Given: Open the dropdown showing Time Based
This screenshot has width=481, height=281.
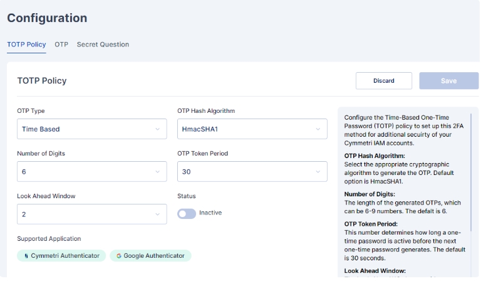Looking at the screenshot, I should (88, 129).
